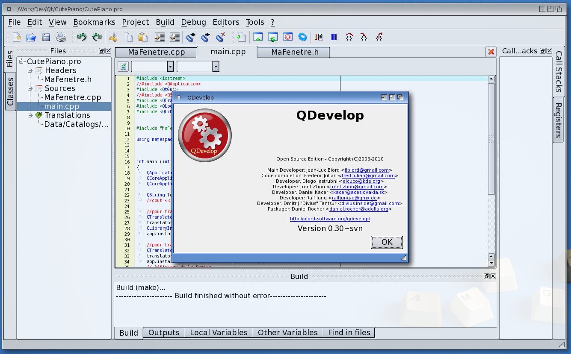Cut selection with the scissors icon
The height and width of the screenshot is (354, 571).
113,37
